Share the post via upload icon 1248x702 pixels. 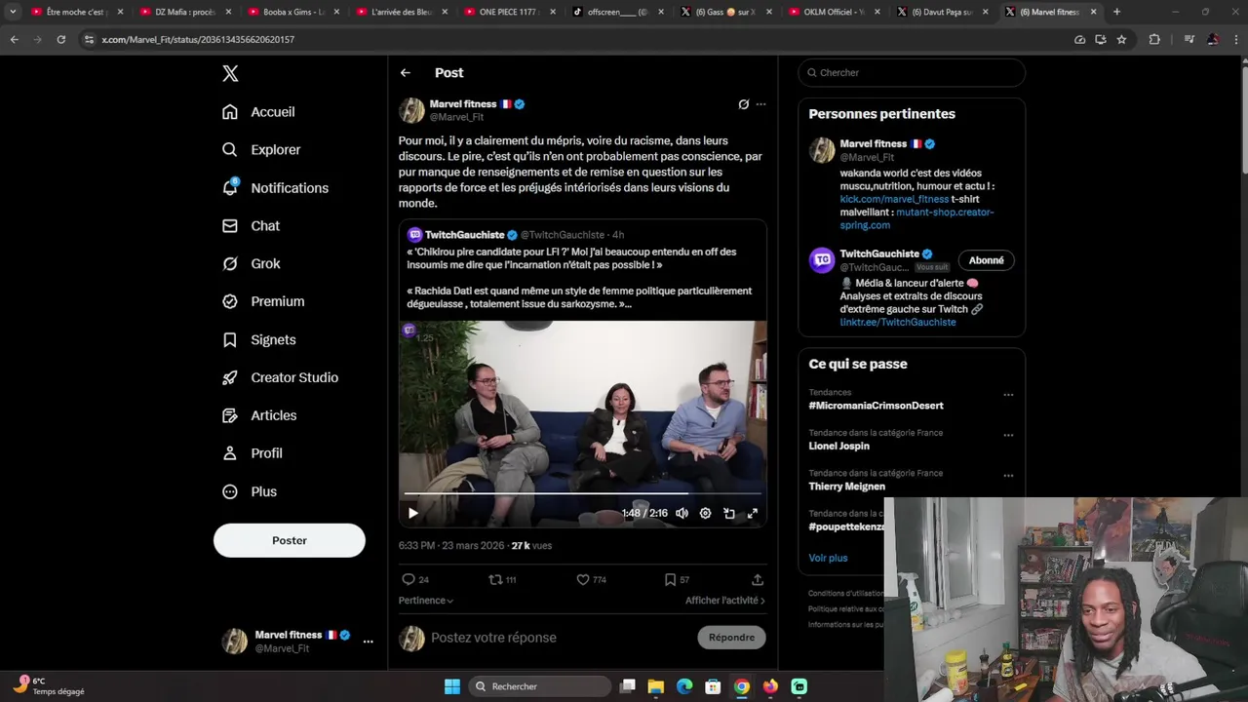(x=758, y=579)
